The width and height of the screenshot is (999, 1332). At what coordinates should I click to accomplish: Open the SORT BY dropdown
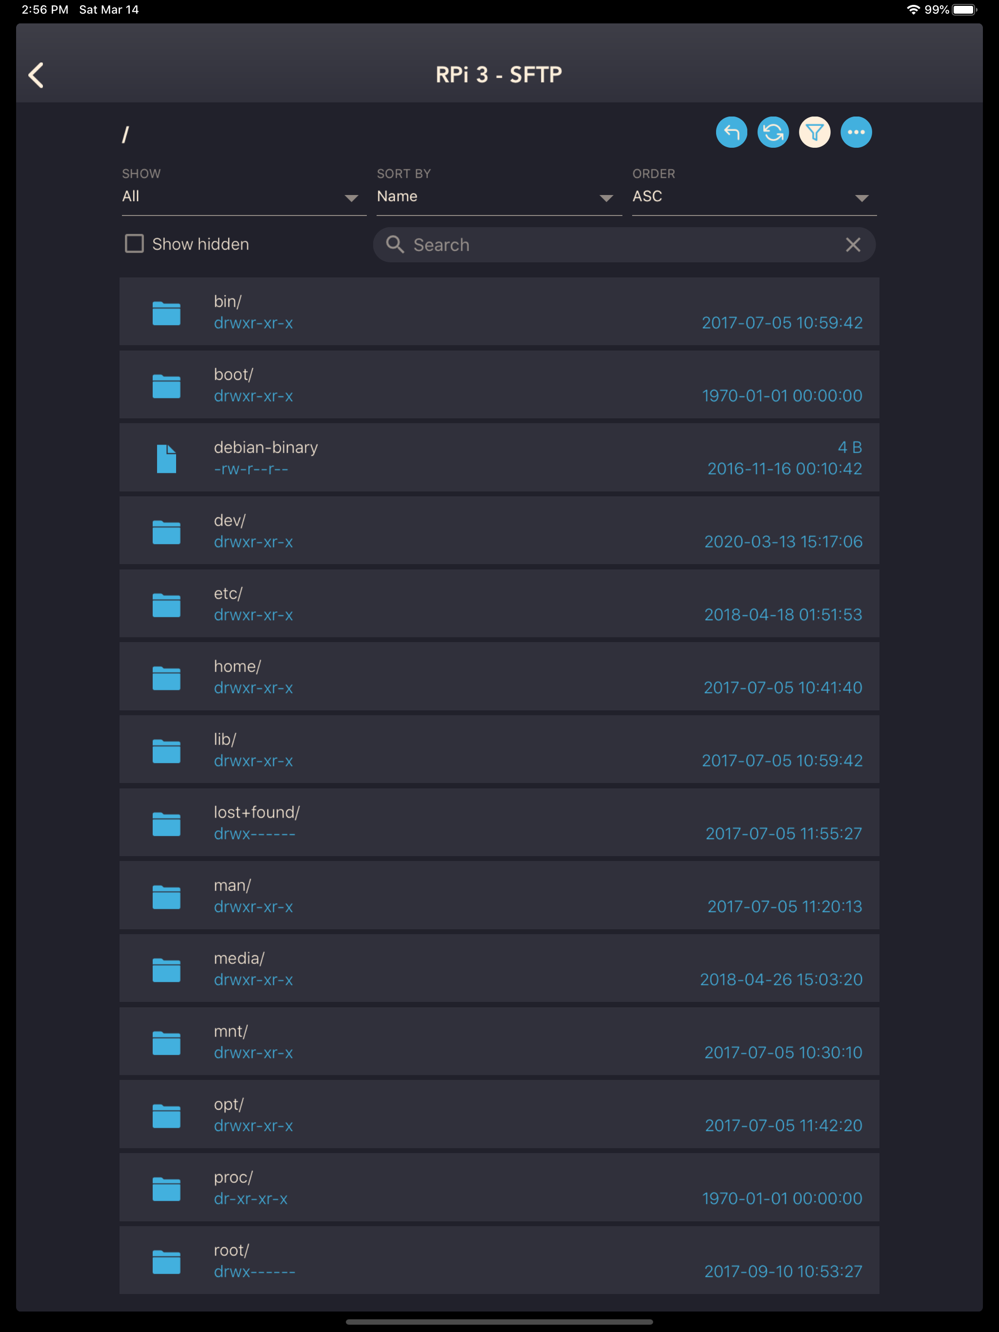point(499,196)
